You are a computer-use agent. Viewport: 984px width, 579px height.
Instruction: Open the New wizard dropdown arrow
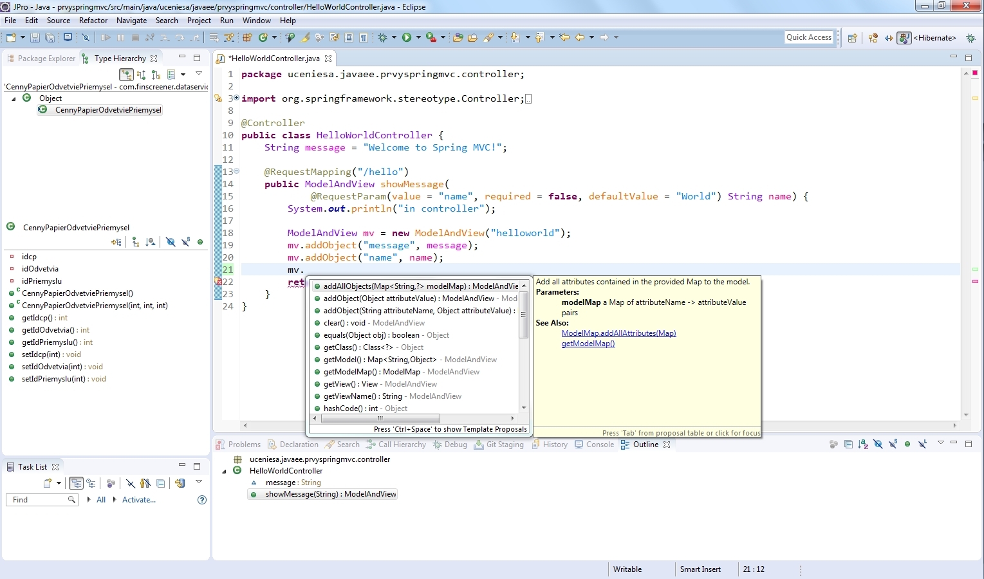pos(23,37)
